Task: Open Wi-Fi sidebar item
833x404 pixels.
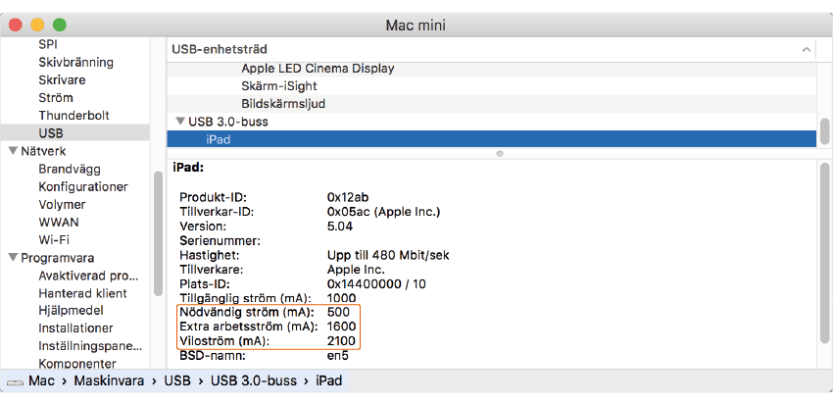Action: point(54,239)
